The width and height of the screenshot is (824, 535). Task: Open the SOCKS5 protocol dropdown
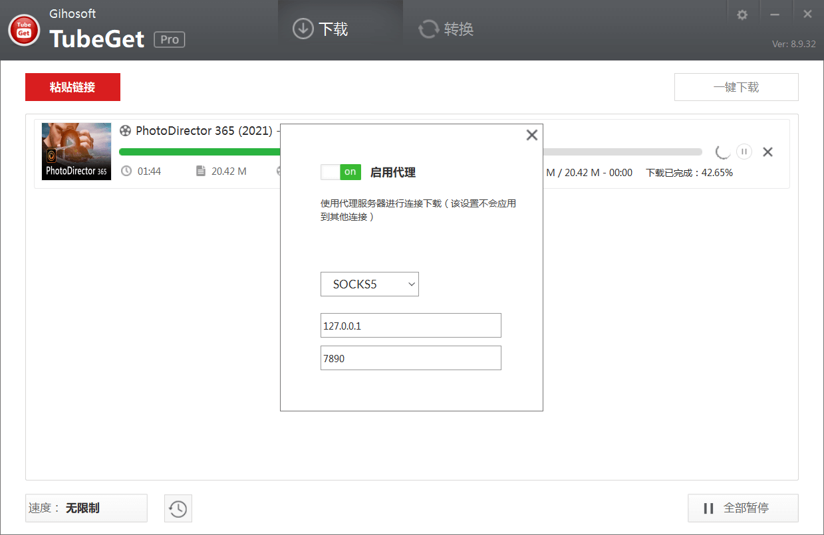pos(369,284)
